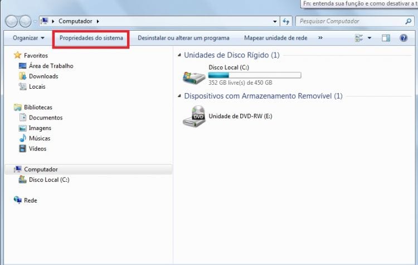Open the Downloads favorite
418x265 pixels.
click(x=43, y=76)
